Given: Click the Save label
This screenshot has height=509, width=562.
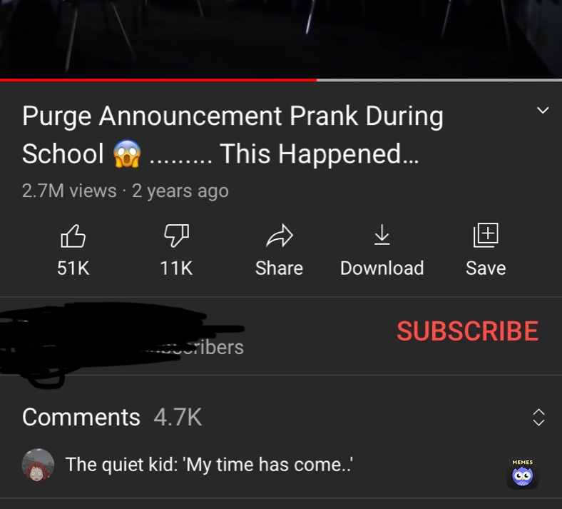Looking at the screenshot, I should (x=486, y=268).
